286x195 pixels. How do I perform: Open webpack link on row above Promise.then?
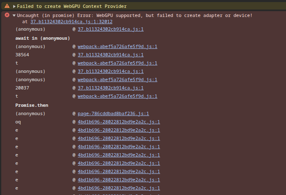(117, 96)
